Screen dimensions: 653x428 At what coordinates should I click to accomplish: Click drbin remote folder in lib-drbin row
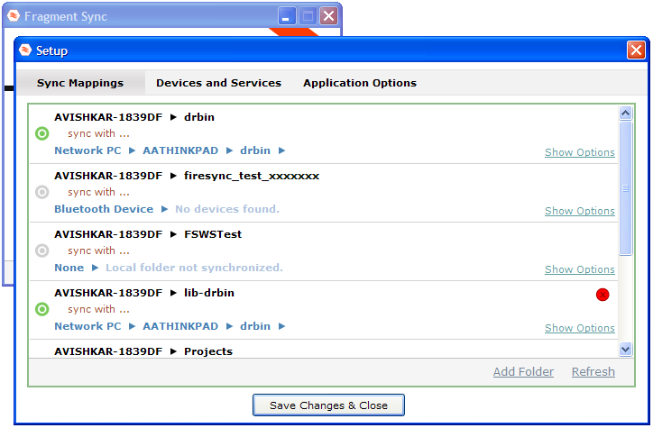coord(255,326)
